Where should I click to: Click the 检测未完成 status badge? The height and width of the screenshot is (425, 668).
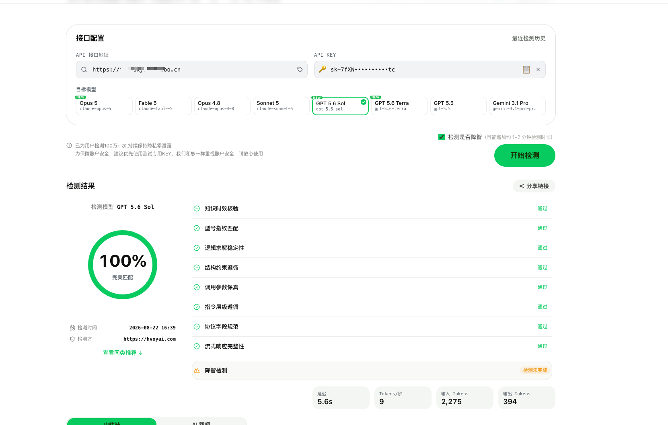(535, 370)
